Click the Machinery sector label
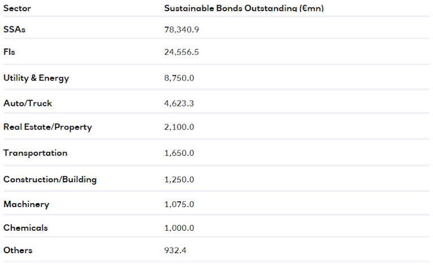Viewport: 433px width, 265px height. (x=26, y=204)
